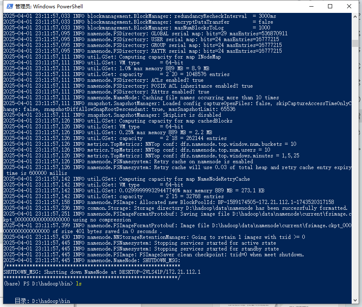Image resolution: width=362 pixels, height=307 pixels.
Task: Click the 'XAttrs enabled? true' line
Action: [x=107, y=92]
